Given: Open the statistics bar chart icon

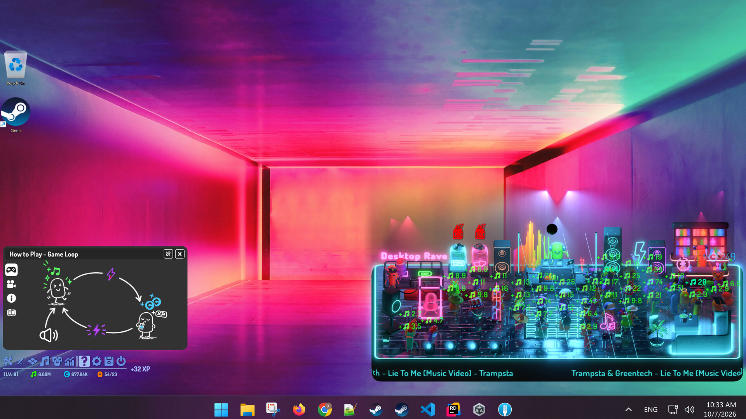Looking at the screenshot, I should tap(70, 362).
